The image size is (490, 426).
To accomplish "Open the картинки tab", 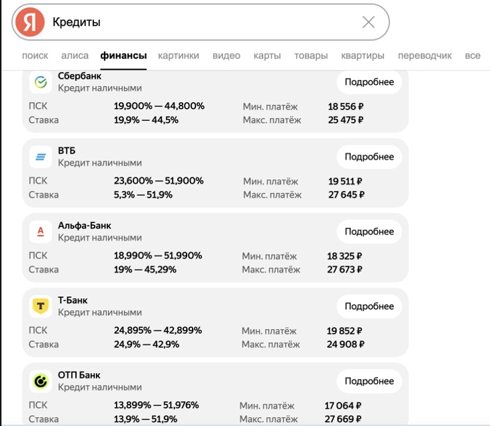I will pyautogui.click(x=179, y=56).
